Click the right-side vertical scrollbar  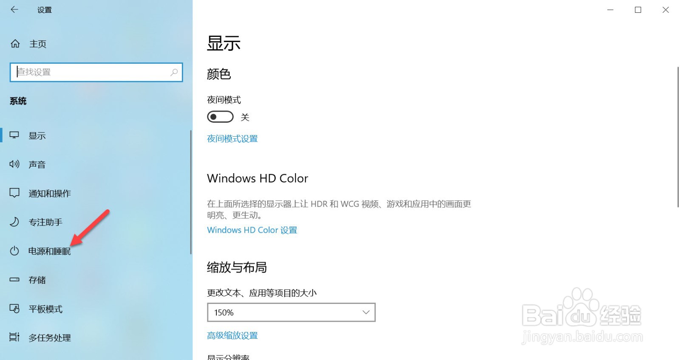coord(678,137)
